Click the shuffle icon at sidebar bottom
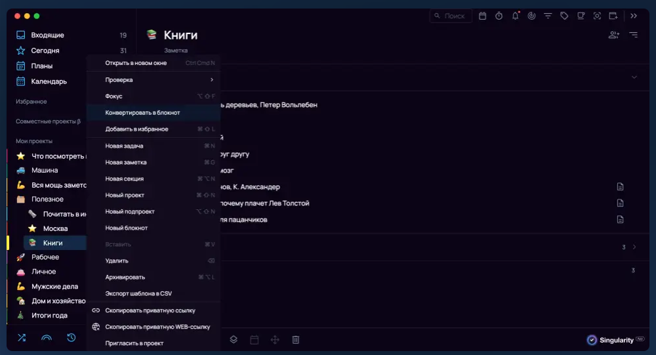The height and width of the screenshot is (355, 656). pyautogui.click(x=22, y=338)
